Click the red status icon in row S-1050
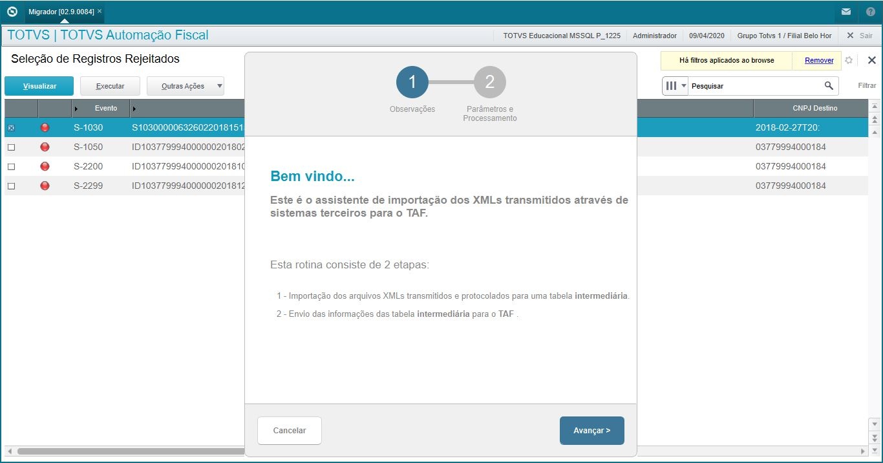This screenshot has height=463, width=883. click(45, 147)
